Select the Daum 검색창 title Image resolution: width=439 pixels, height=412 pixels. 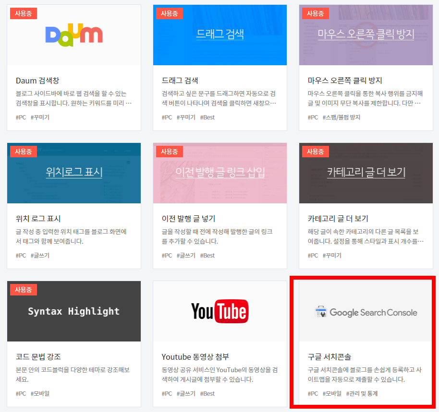click(x=37, y=81)
